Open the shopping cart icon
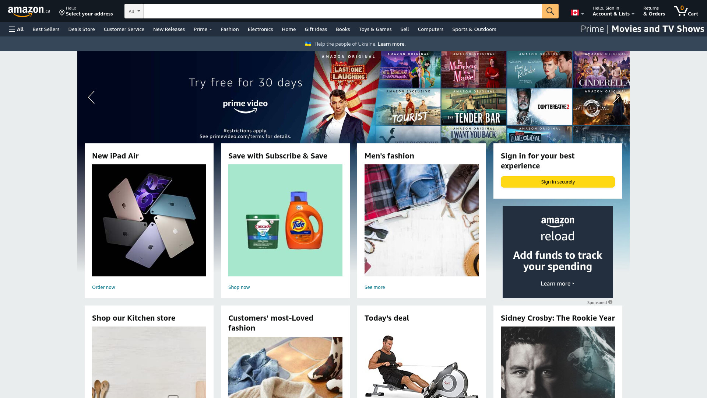This screenshot has height=398, width=707. point(686,11)
